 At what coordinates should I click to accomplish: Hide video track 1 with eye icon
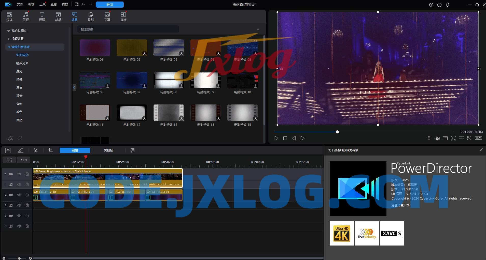(19, 174)
